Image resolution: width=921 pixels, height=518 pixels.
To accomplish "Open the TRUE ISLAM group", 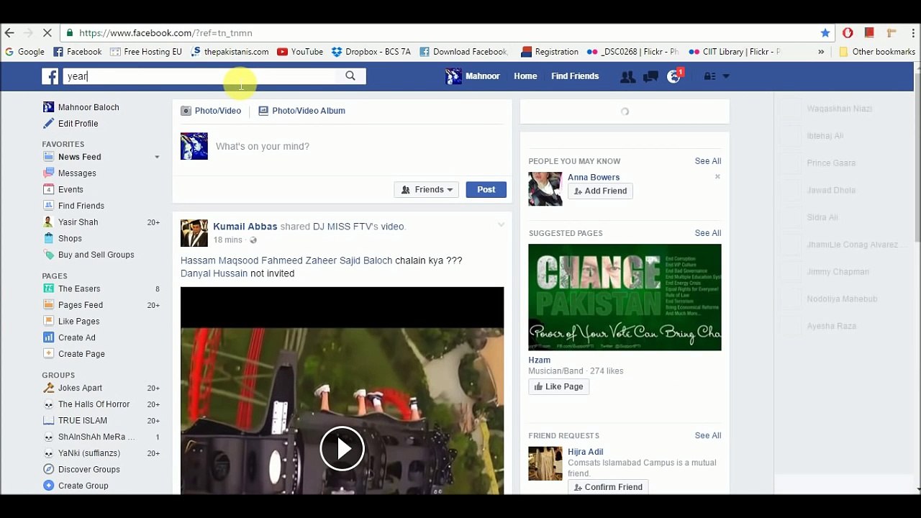I will (82, 420).
